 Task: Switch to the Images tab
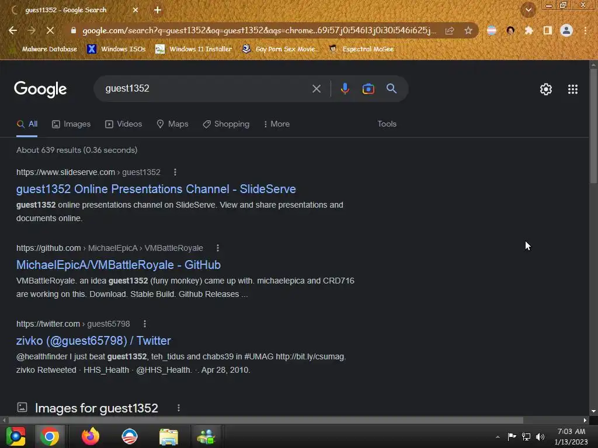click(71, 124)
